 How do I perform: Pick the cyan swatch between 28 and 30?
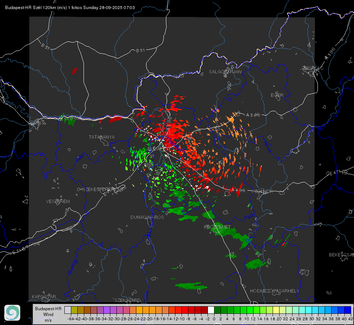pos(309,310)
